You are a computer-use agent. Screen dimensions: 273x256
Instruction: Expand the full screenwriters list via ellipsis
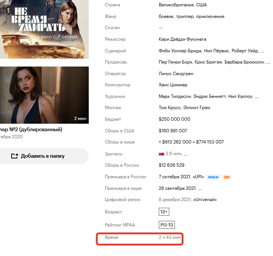pos(262,51)
